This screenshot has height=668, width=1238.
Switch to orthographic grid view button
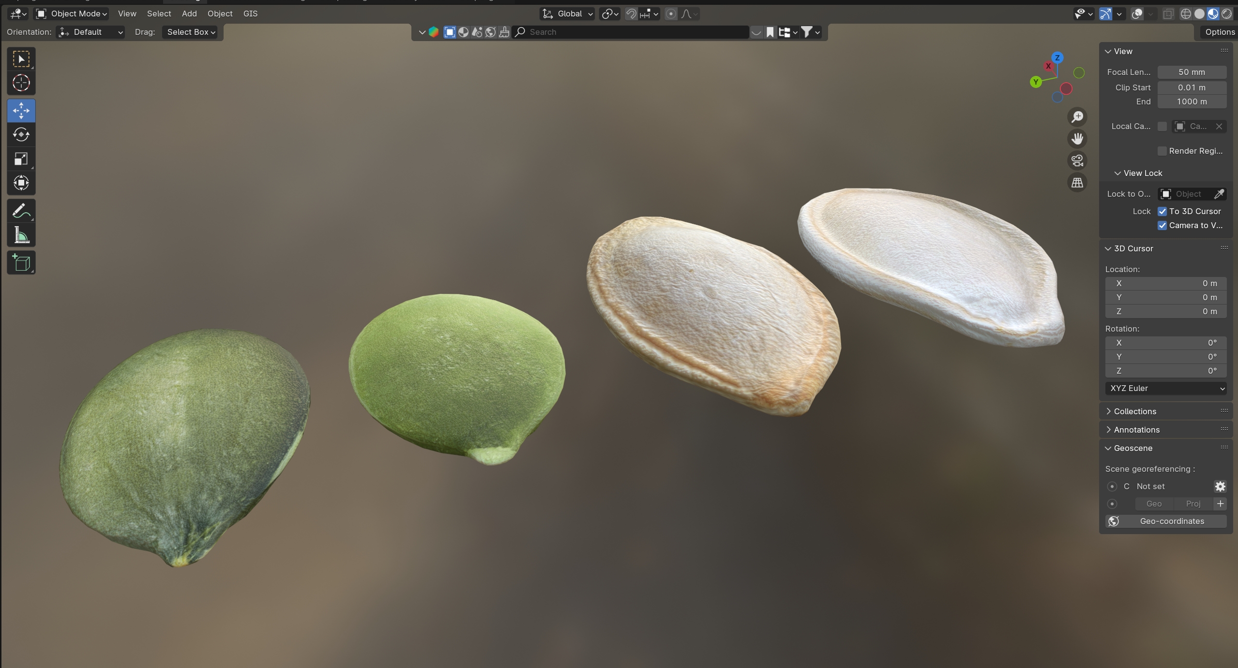pyautogui.click(x=1077, y=183)
